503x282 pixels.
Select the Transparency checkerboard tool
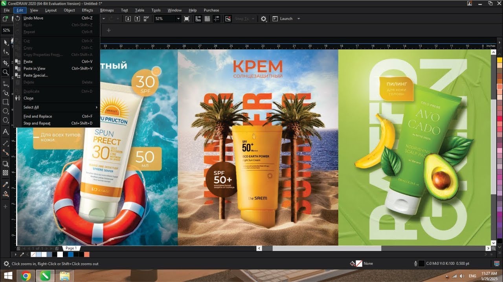point(6,173)
